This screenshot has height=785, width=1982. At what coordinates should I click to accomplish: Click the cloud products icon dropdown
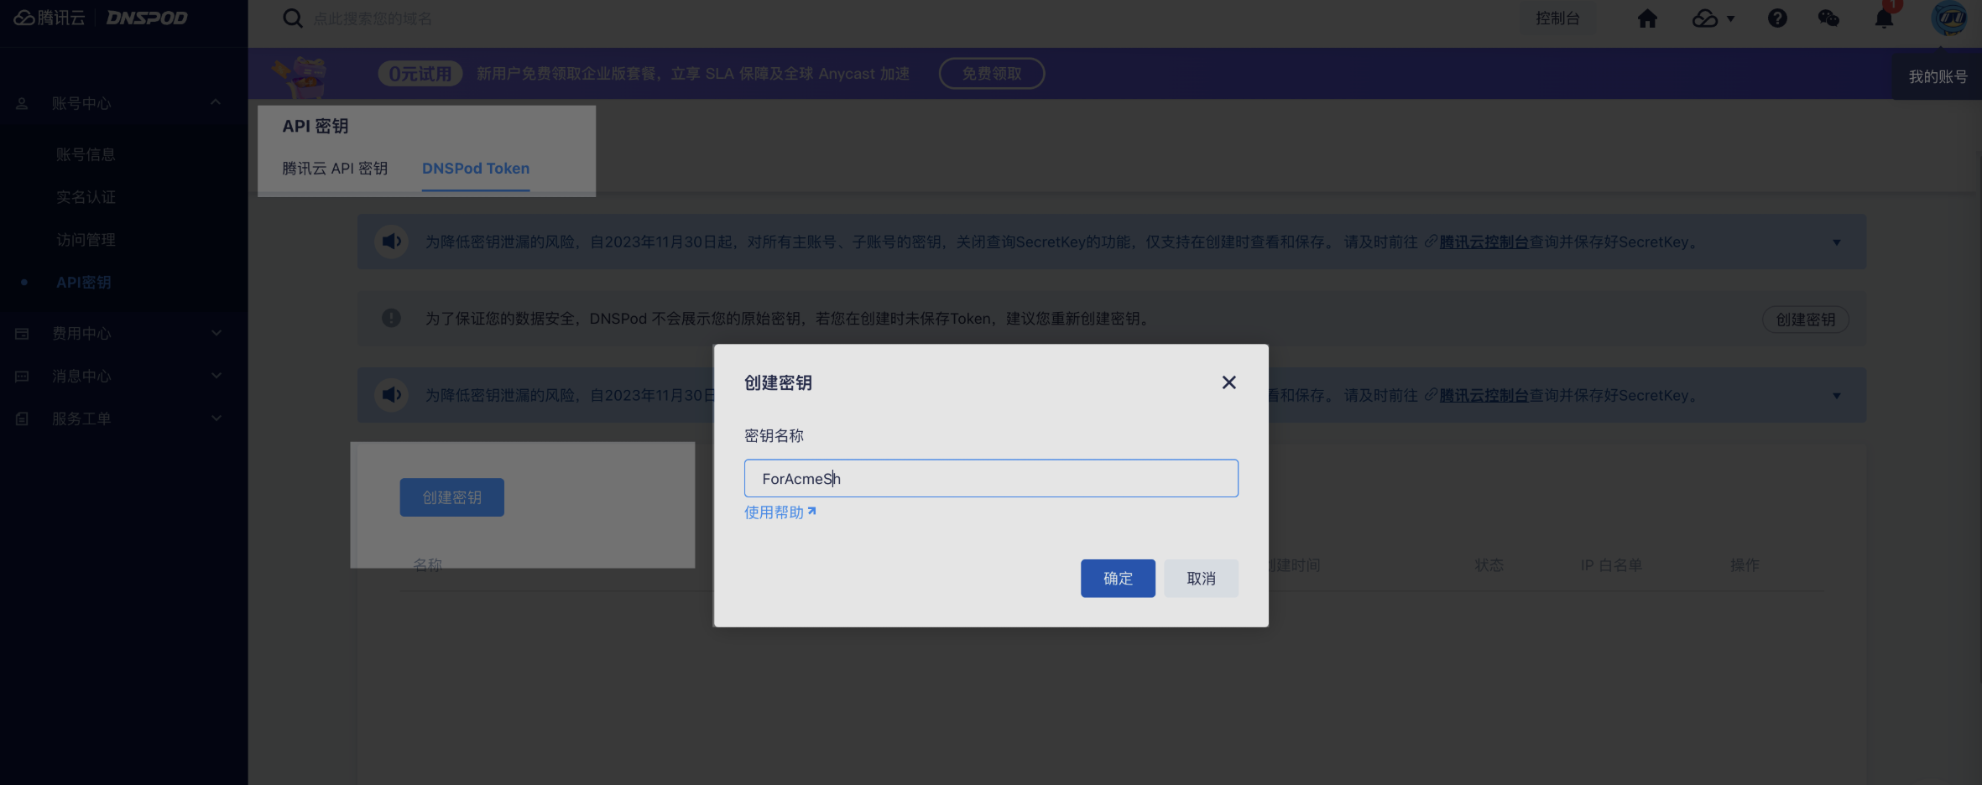(x=1712, y=18)
